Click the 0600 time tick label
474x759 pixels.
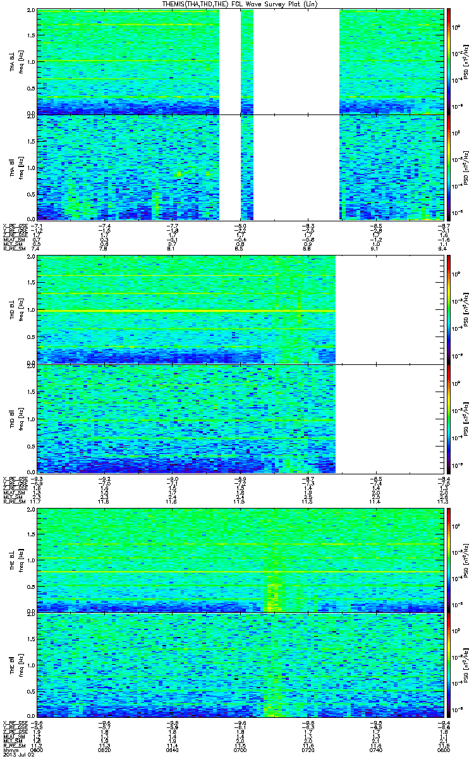point(37,751)
